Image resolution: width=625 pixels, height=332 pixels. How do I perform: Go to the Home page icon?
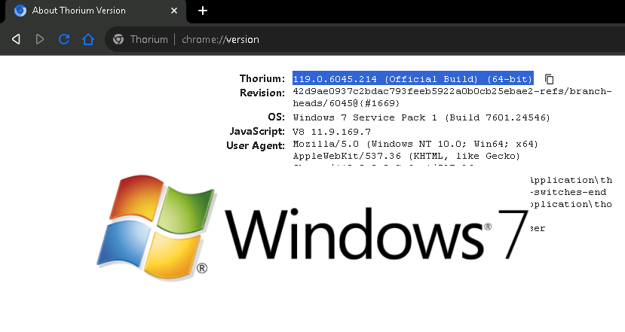(88, 39)
